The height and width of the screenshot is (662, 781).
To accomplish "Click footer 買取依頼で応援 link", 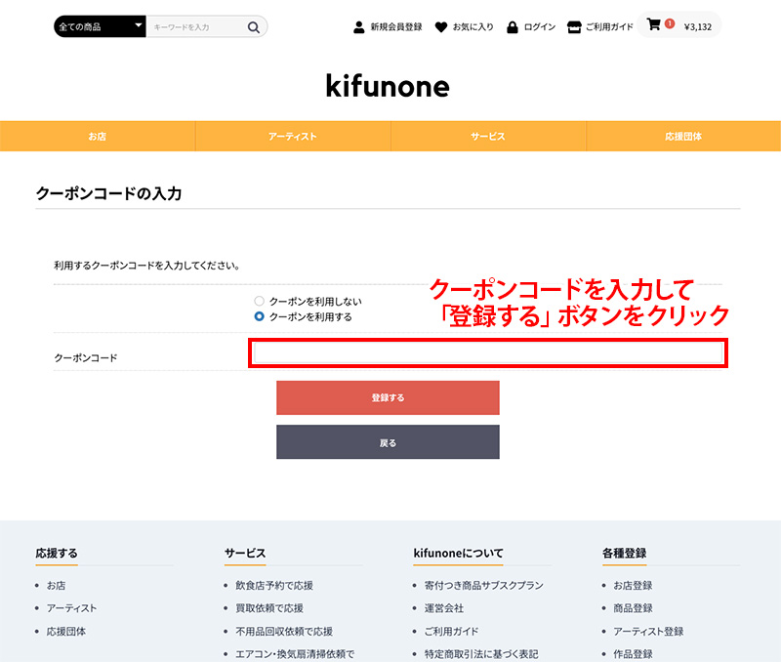I will click(x=269, y=608).
